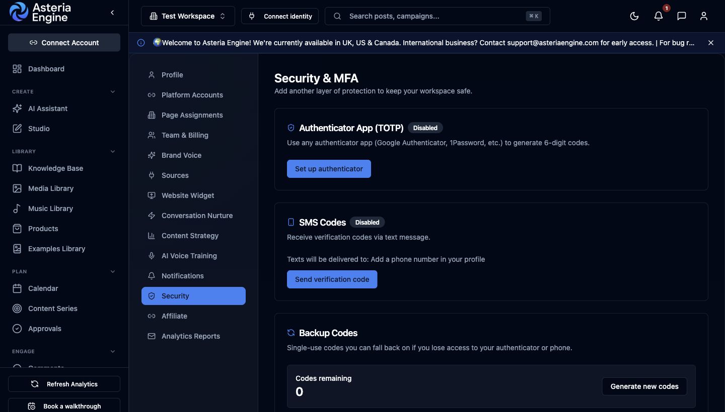
Task: Collapse the PLAN section
Action: [x=113, y=271]
